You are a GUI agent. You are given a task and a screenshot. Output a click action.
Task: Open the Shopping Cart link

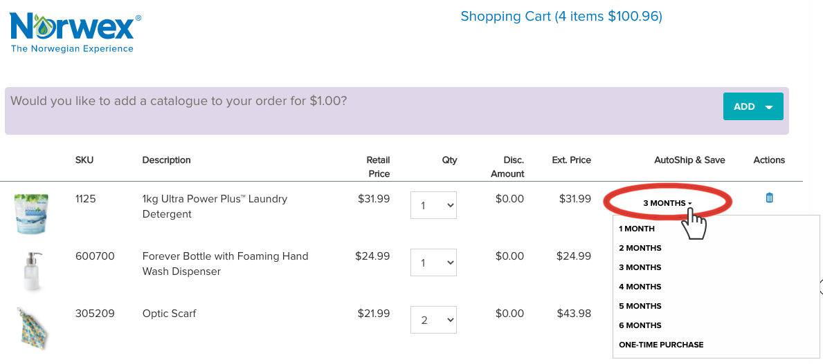(x=561, y=17)
